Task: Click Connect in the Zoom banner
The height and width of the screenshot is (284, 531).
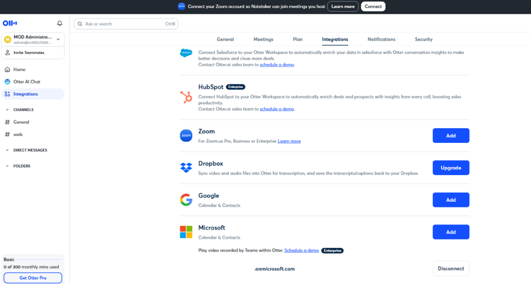Action: [x=373, y=6]
